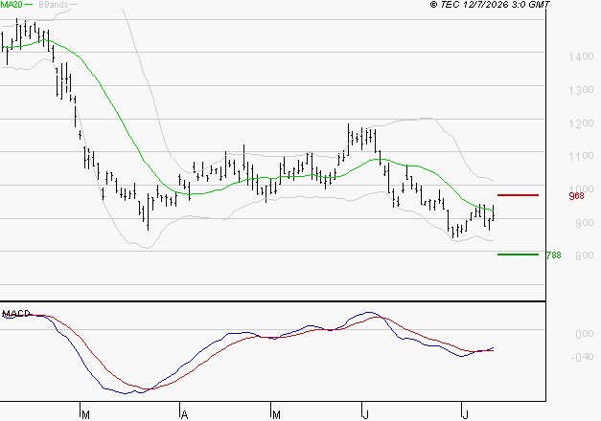Click the 1000 price axis label
Image resolution: width=601 pixels, height=421 pixels.
click(581, 188)
